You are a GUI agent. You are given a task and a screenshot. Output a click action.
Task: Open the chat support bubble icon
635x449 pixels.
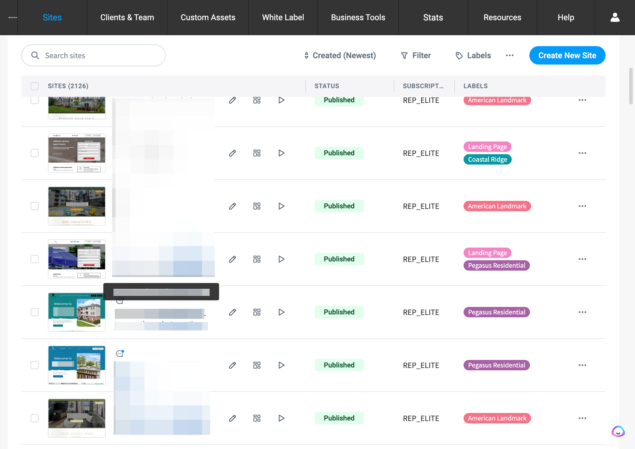pos(618,431)
